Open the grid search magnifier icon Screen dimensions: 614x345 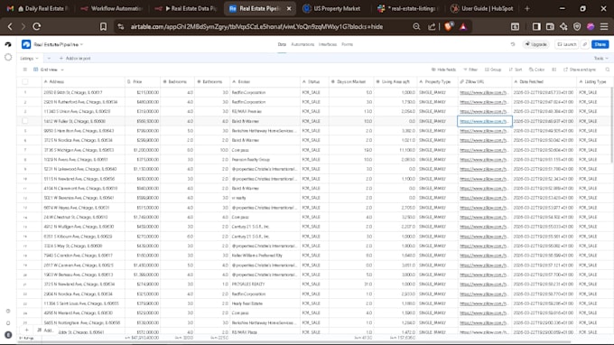tap(608, 70)
